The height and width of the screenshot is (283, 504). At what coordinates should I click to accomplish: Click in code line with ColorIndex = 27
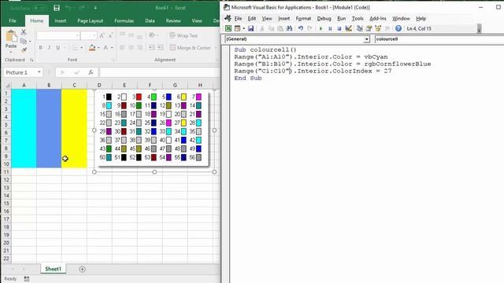tap(313, 72)
